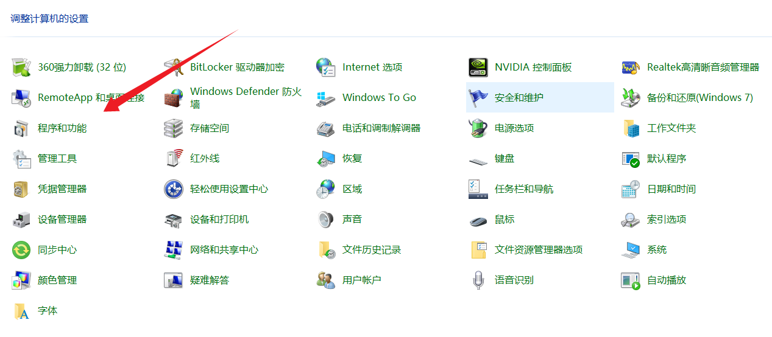This screenshot has width=772, height=337.
Task: Open the Internet 选项 text link
Action: (372, 67)
